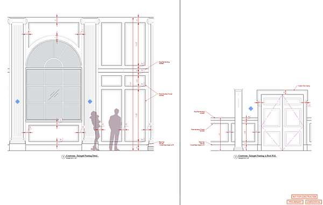Select the blue marker left of the double door
Image resolution: width=323 pixels, height=205 pixels.
coord(251,109)
